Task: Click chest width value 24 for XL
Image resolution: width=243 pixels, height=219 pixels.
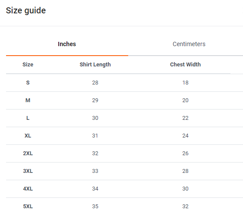Action: pos(185,136)
